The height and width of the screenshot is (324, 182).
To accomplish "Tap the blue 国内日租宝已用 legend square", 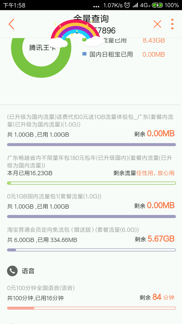I will tap(84, 54).
